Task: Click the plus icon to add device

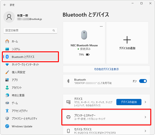Action: [127, 40]
